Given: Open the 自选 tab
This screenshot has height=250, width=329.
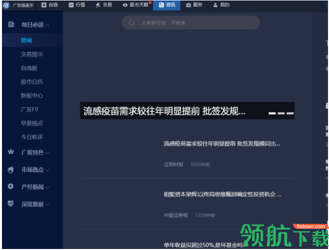Looking at the screenshot, I should coord(50,5).
